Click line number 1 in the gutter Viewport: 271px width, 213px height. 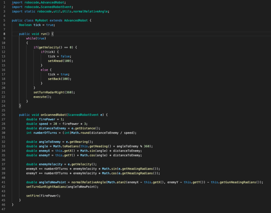[x=4, y=2]
